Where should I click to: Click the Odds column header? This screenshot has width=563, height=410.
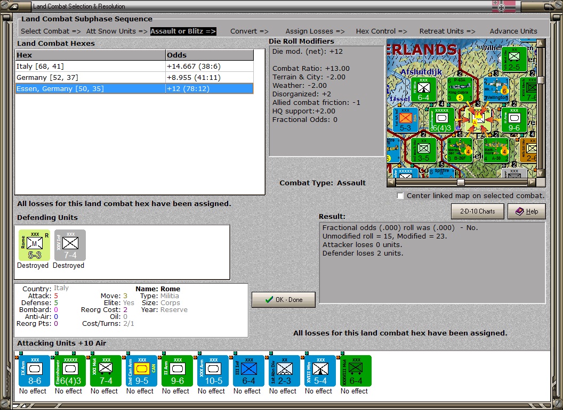210,55
